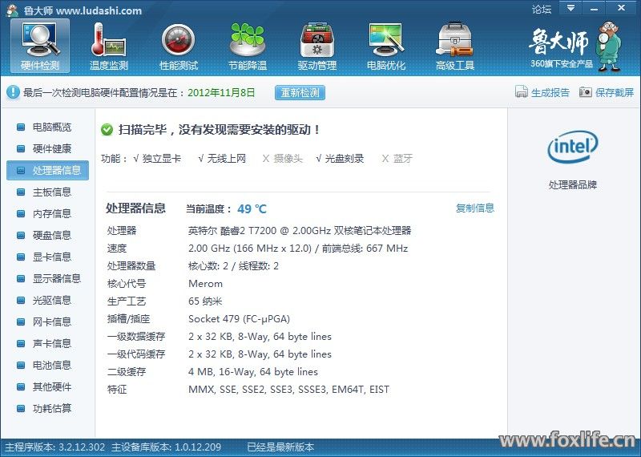This screenshot has height=457, width=641.
Task: Open the 驱动管理 driver management icon
Action: pos(316,46)
